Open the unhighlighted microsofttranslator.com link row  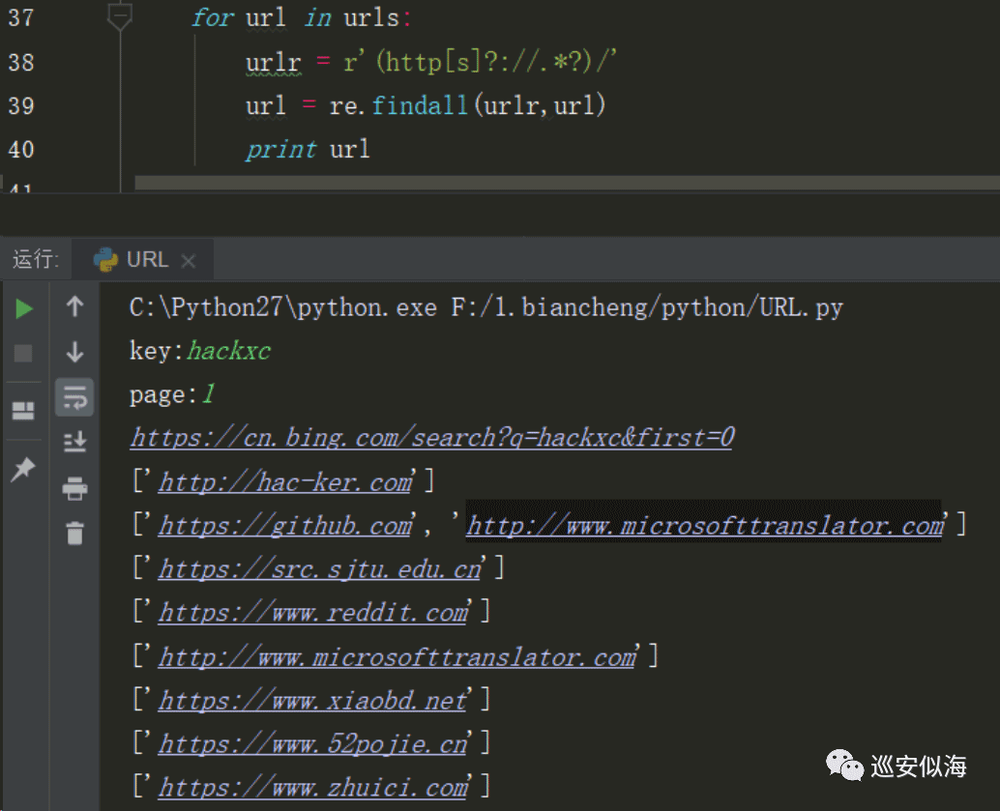[x=397, y=656]
